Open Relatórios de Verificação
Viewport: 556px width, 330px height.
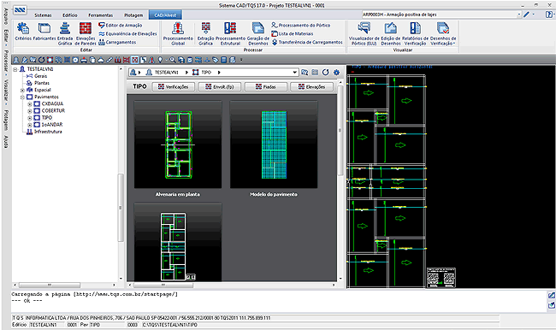(415, 33)
